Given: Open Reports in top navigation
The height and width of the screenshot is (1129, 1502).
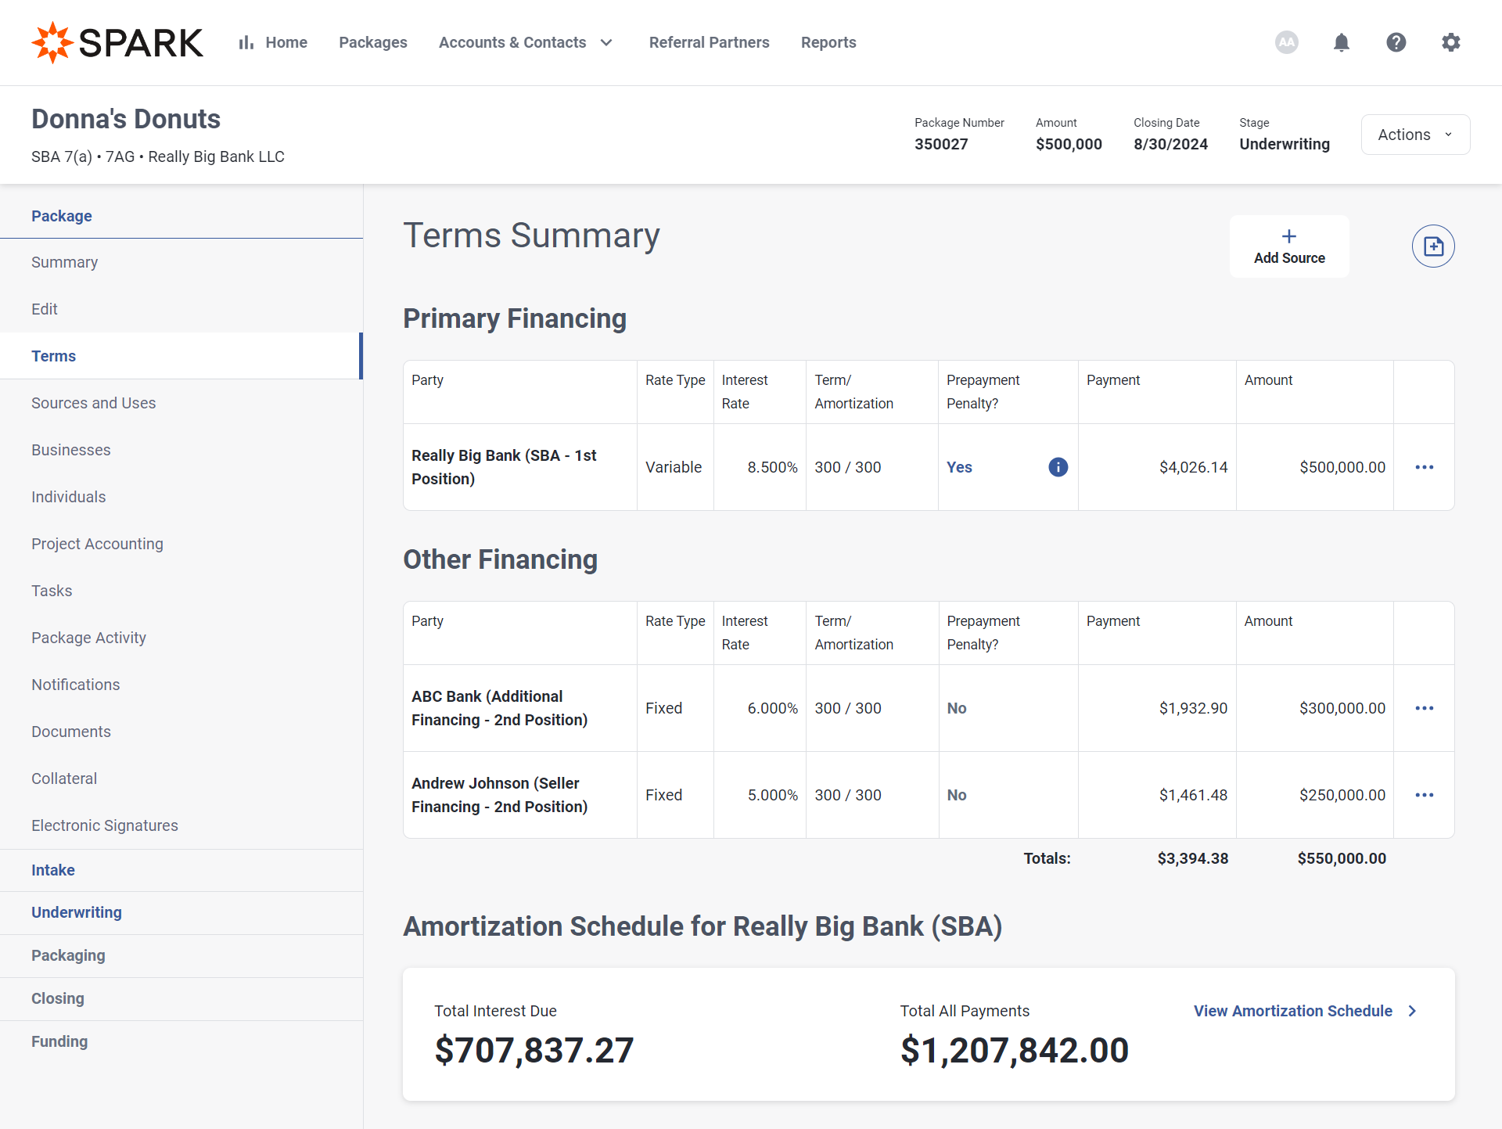Looking at the screenshot, I should (828, 42).
